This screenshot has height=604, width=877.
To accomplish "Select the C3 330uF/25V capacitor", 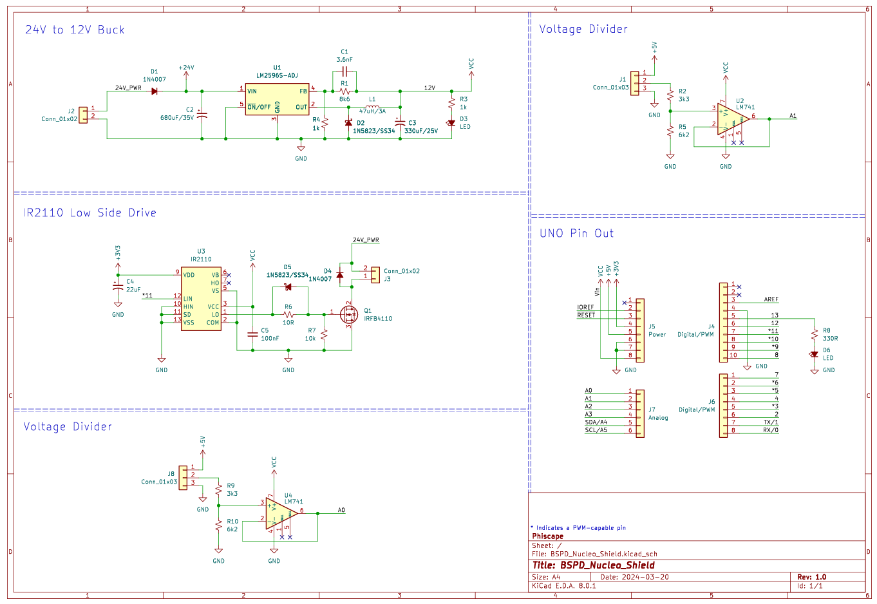I will (x=400, y=122).
